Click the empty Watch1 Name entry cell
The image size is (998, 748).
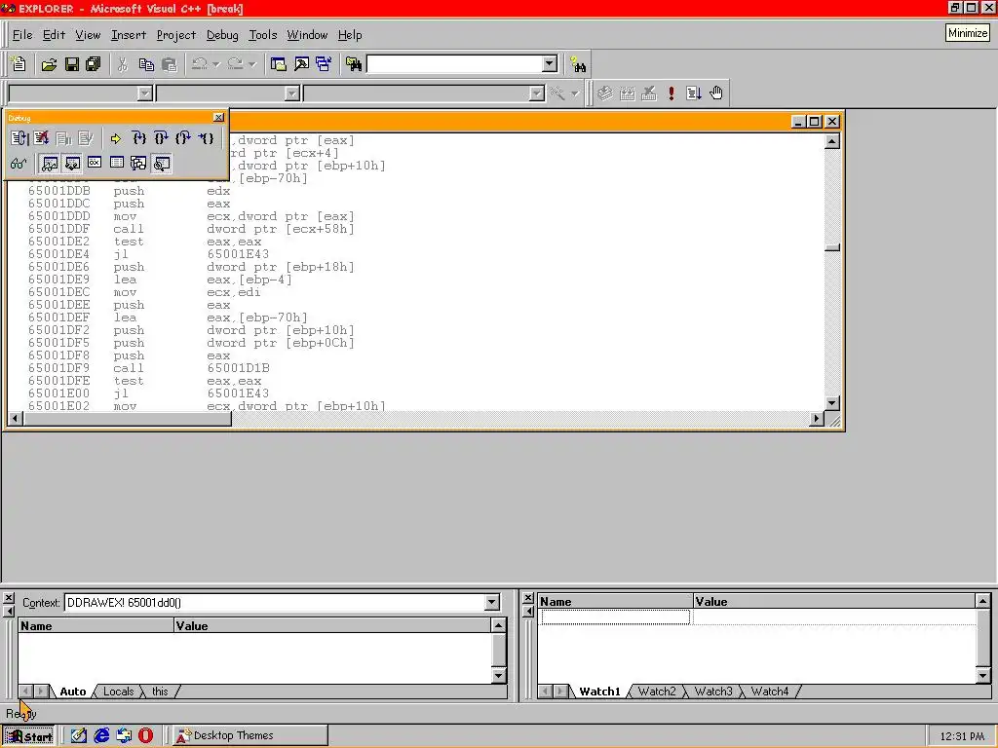pyautogui.click(x=615, y=617)
